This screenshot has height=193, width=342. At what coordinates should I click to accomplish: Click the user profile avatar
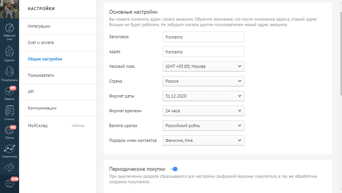click(x=9, y=9)
